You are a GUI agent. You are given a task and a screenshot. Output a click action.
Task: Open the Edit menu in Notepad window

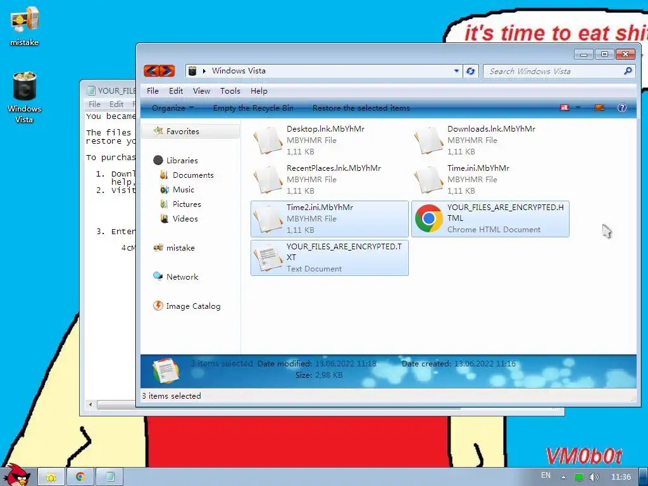click(x=116, y=104)
